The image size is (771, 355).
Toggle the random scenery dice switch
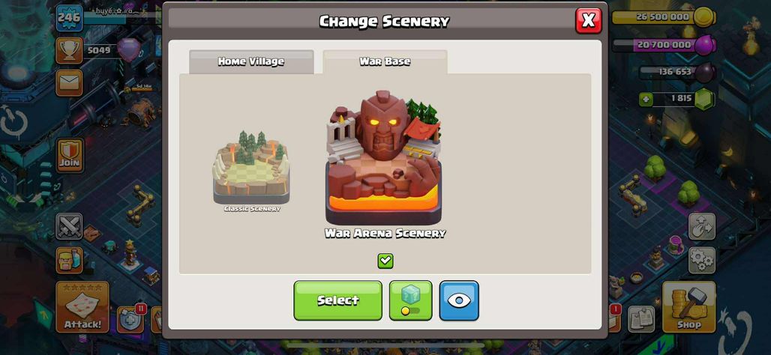[x=410, y=300]
